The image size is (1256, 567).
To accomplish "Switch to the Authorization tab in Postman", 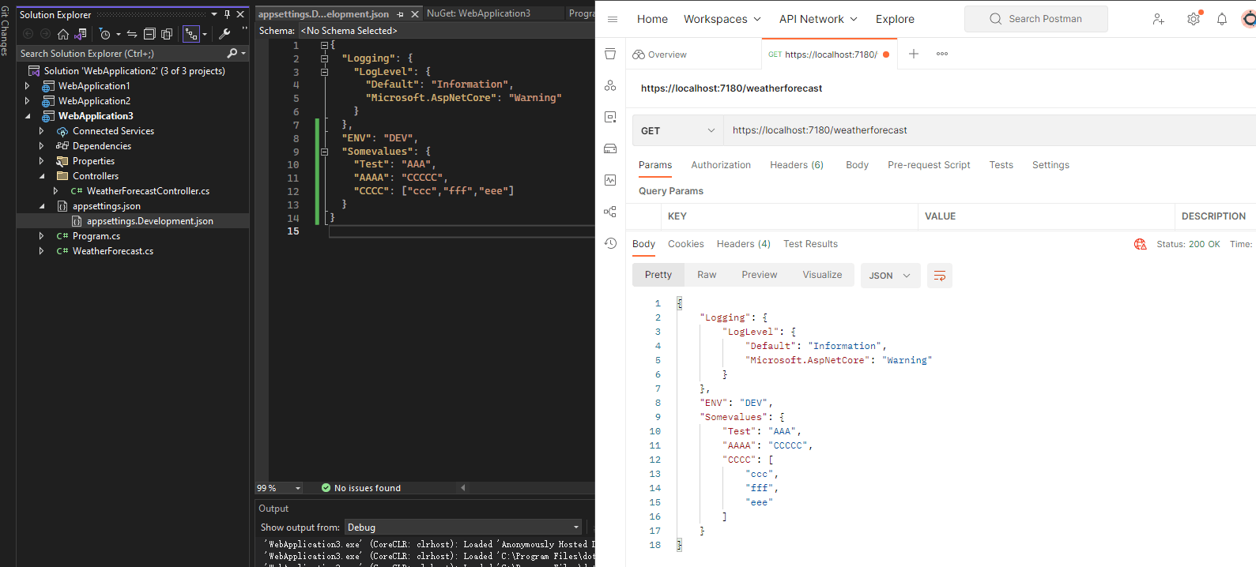I will (721, 165).
